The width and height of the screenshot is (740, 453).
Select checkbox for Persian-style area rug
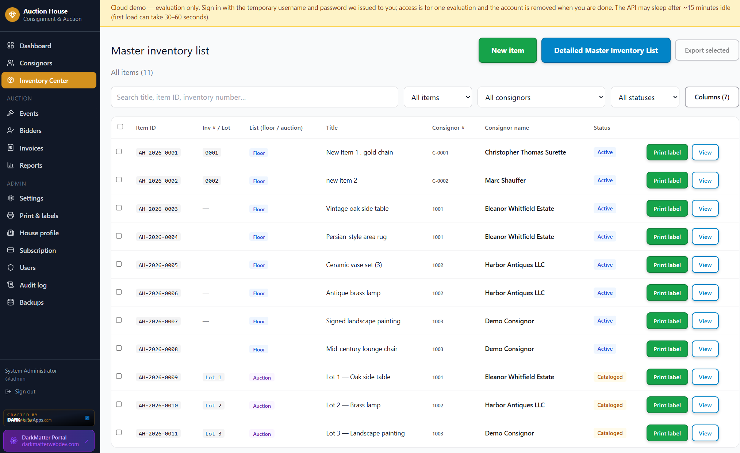(119, 236)
